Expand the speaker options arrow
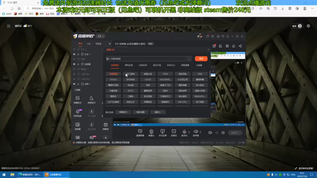The width and height of the screenshot is (317, 178). click(x=201, y=132)
